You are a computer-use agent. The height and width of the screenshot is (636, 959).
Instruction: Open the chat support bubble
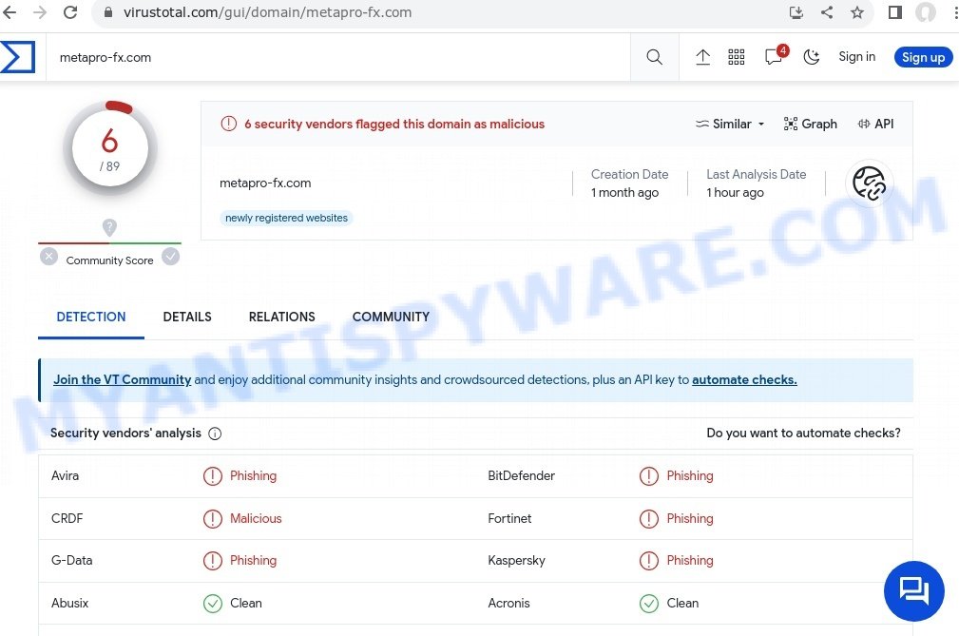(x=913, y=590)
